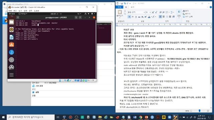Image resolution: width=214 pixels, height=120 pixels.
Task: Click zoom out minus button in WordPad
Action: point(191,111)
